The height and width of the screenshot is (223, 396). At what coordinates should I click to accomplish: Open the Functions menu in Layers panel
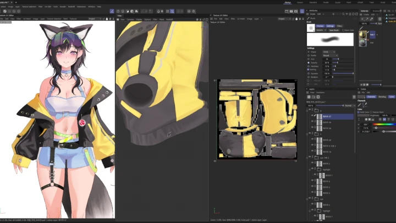click(x=320, y=93)
